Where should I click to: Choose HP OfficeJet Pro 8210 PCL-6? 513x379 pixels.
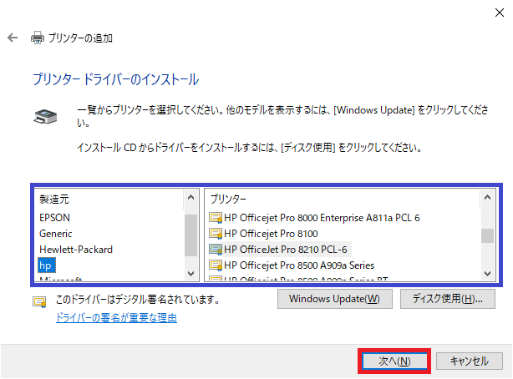(286, 250)
